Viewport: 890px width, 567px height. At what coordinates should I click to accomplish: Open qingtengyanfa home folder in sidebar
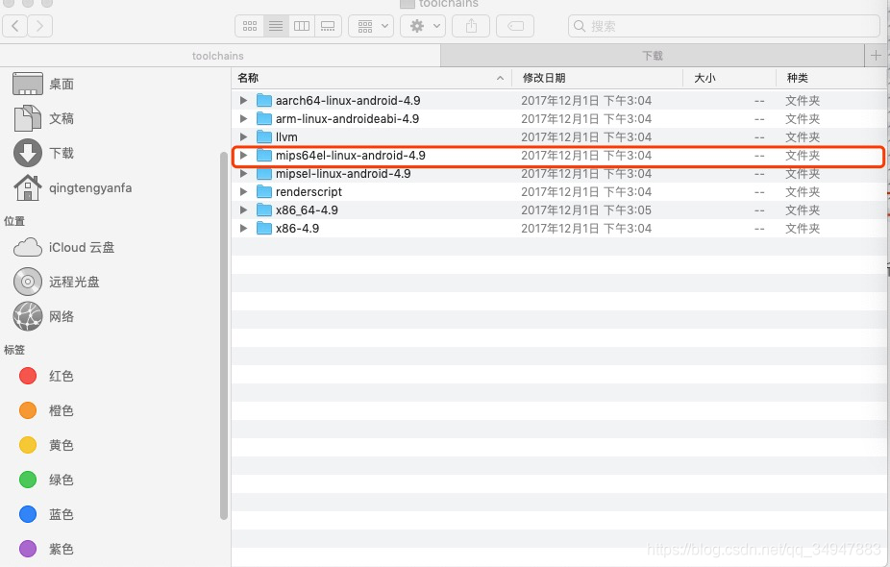tap(73, 187)
